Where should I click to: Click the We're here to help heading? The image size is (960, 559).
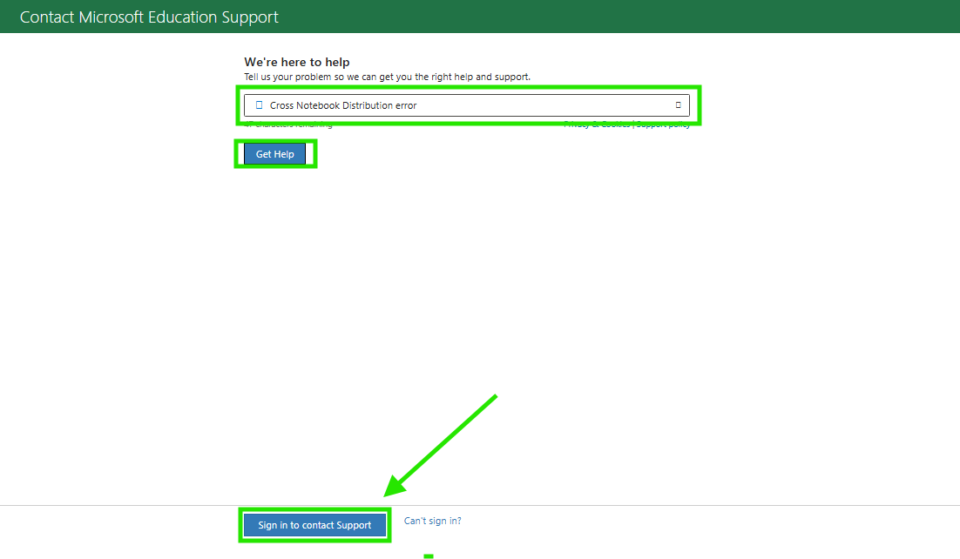[x=297, y=62]
